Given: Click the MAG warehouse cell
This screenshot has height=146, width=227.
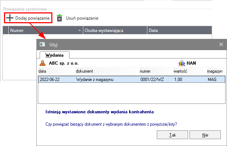Looking at the screenshot, I should (x=212, y=80).
